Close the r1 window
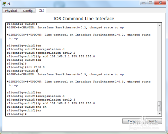This screenshot has width=168, height=134. [x=160, y=3]
